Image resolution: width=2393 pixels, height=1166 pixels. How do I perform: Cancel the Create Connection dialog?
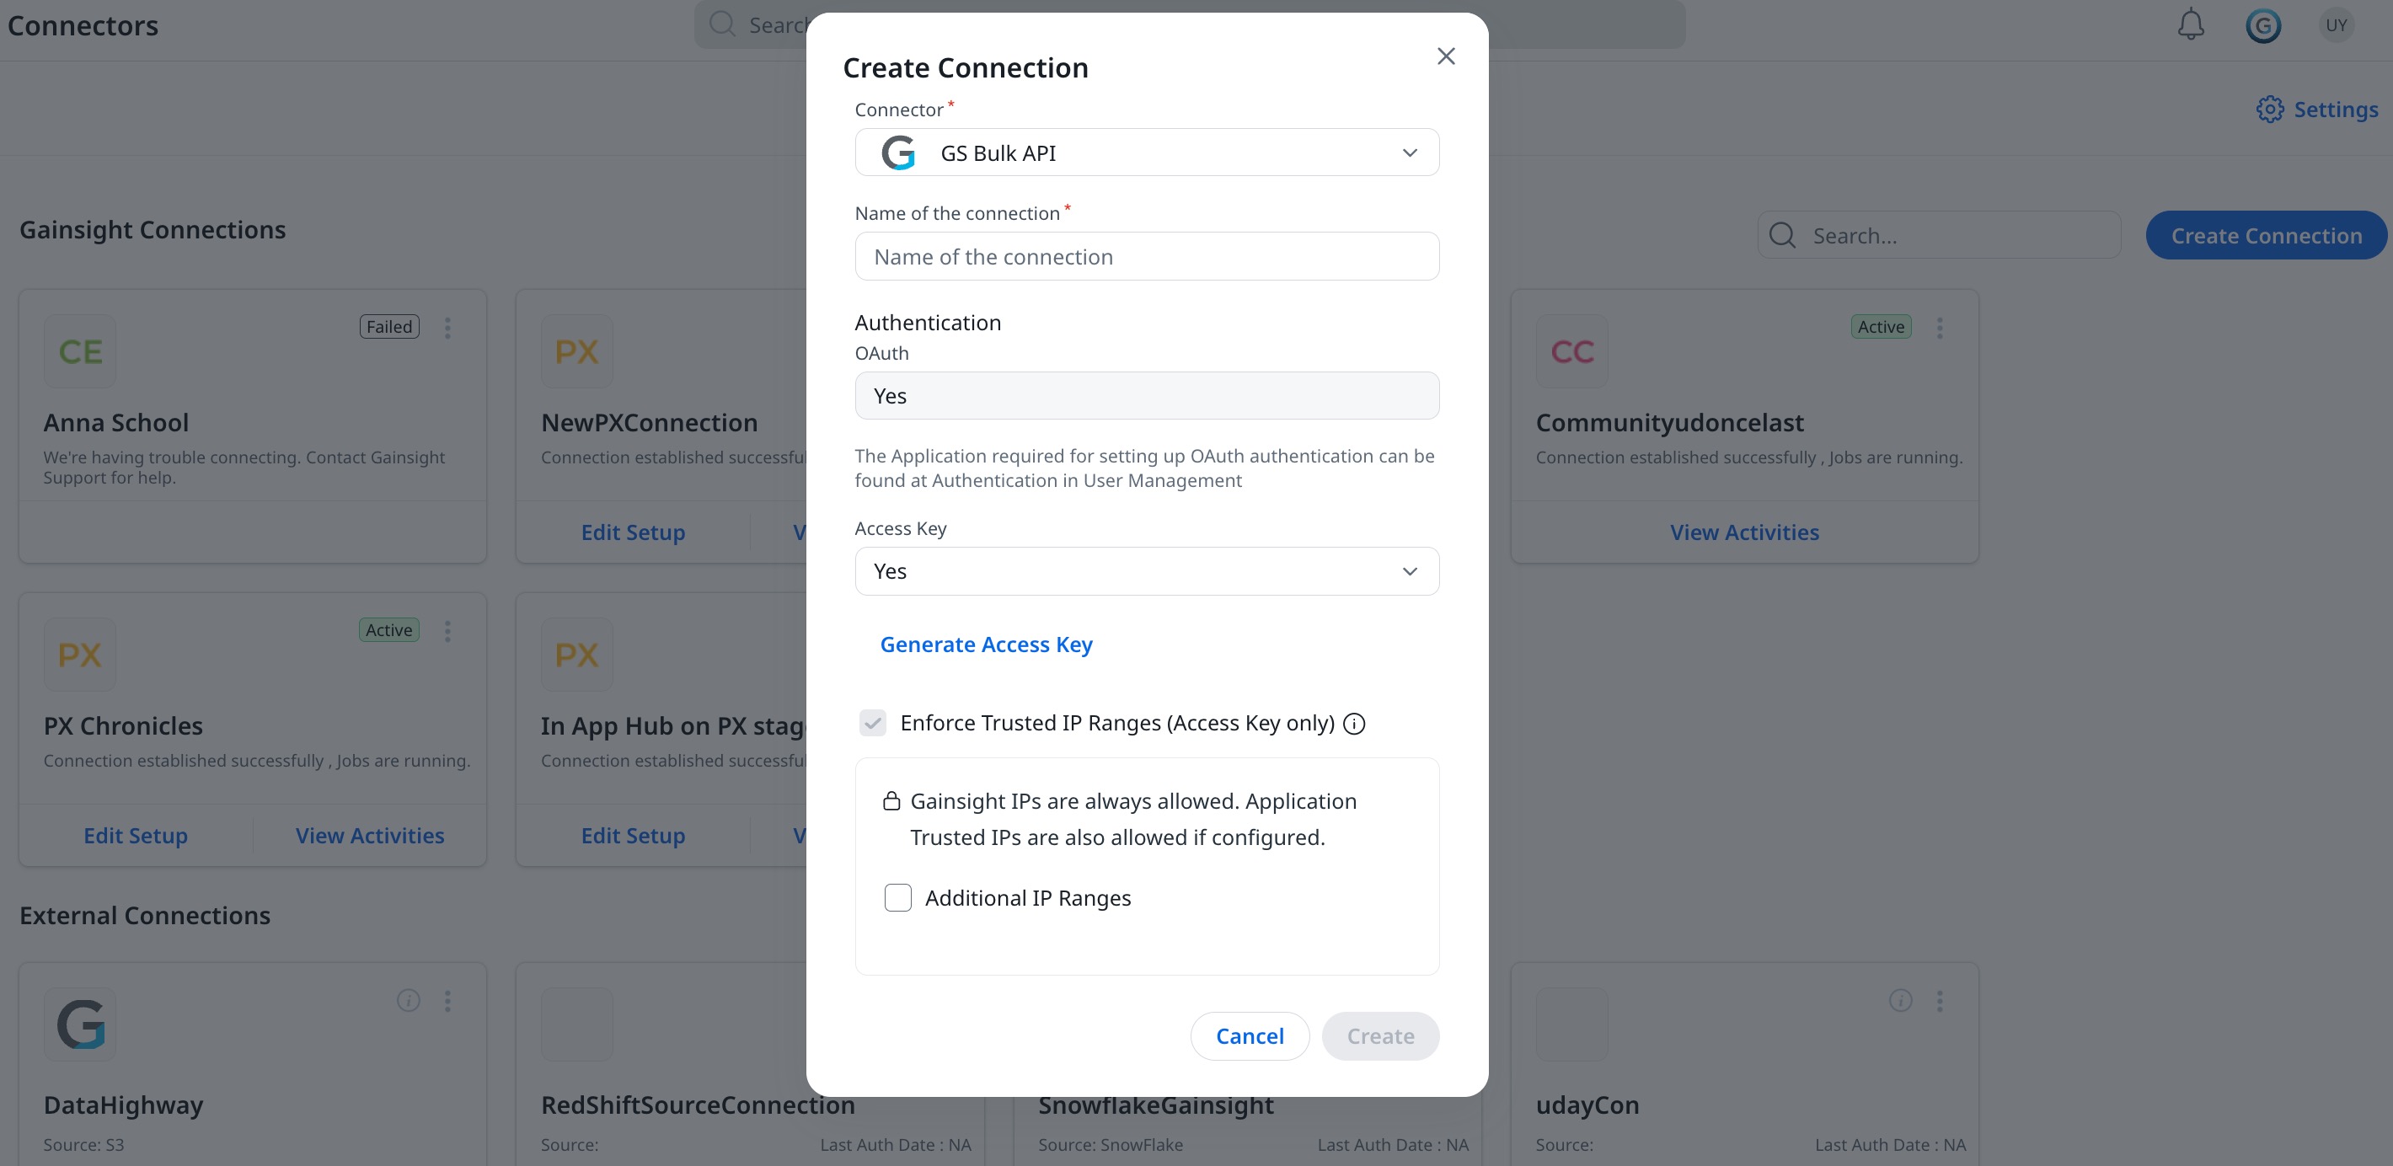pos(1250,1036)
